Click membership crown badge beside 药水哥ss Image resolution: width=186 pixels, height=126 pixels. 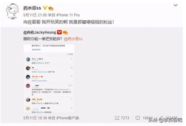51,8
